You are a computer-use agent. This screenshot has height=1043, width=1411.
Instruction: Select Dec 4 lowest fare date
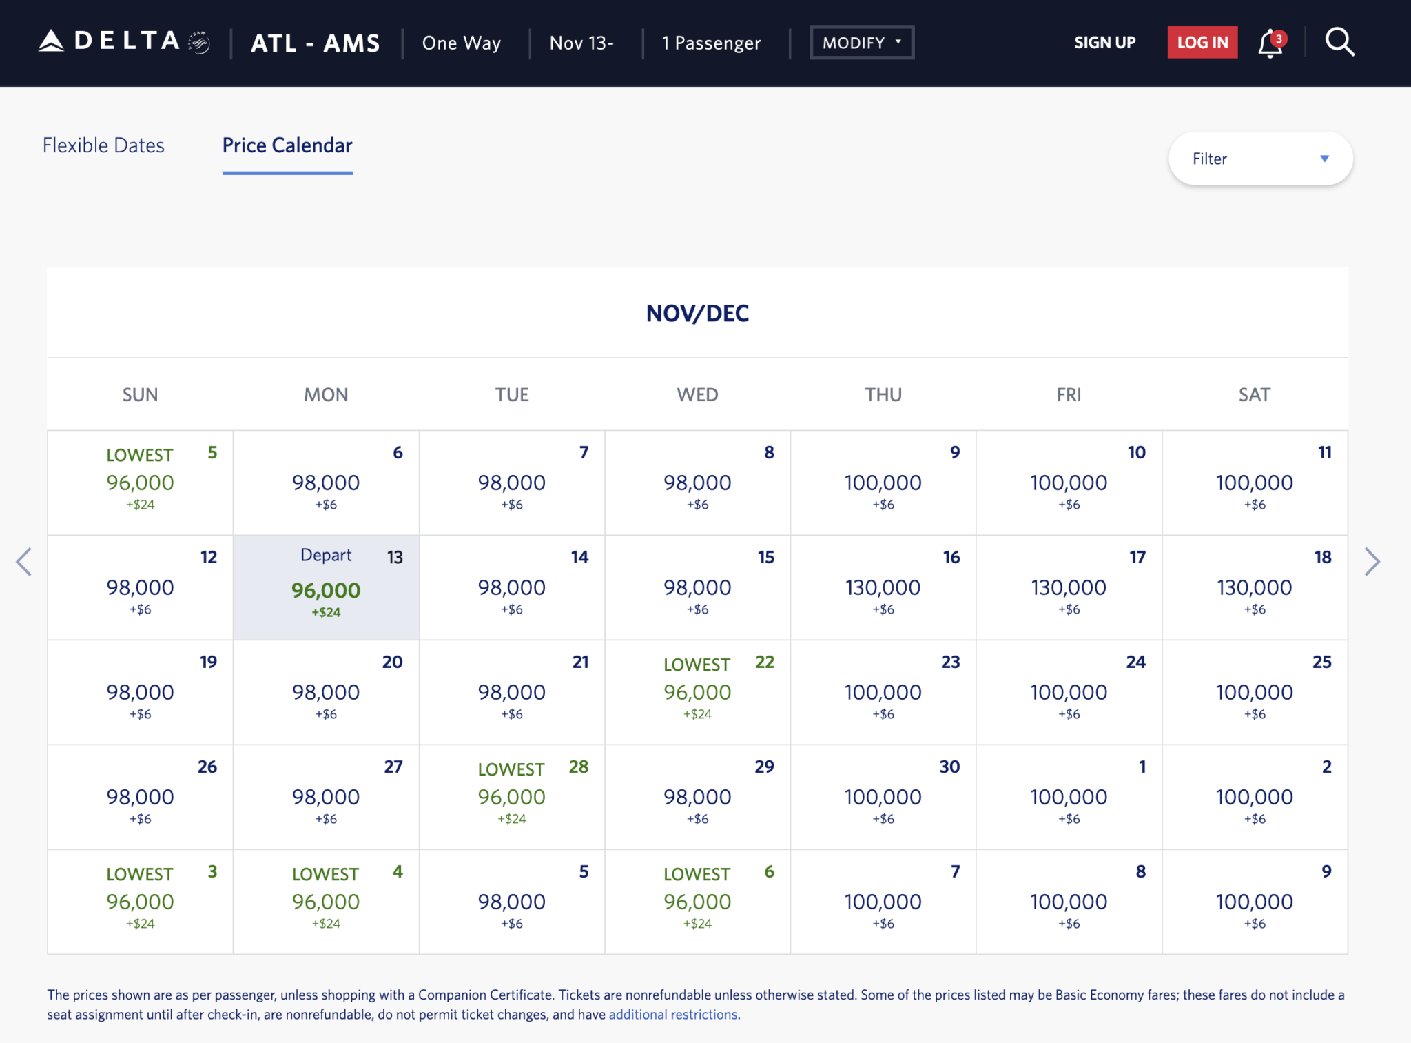tap(326, 900)
